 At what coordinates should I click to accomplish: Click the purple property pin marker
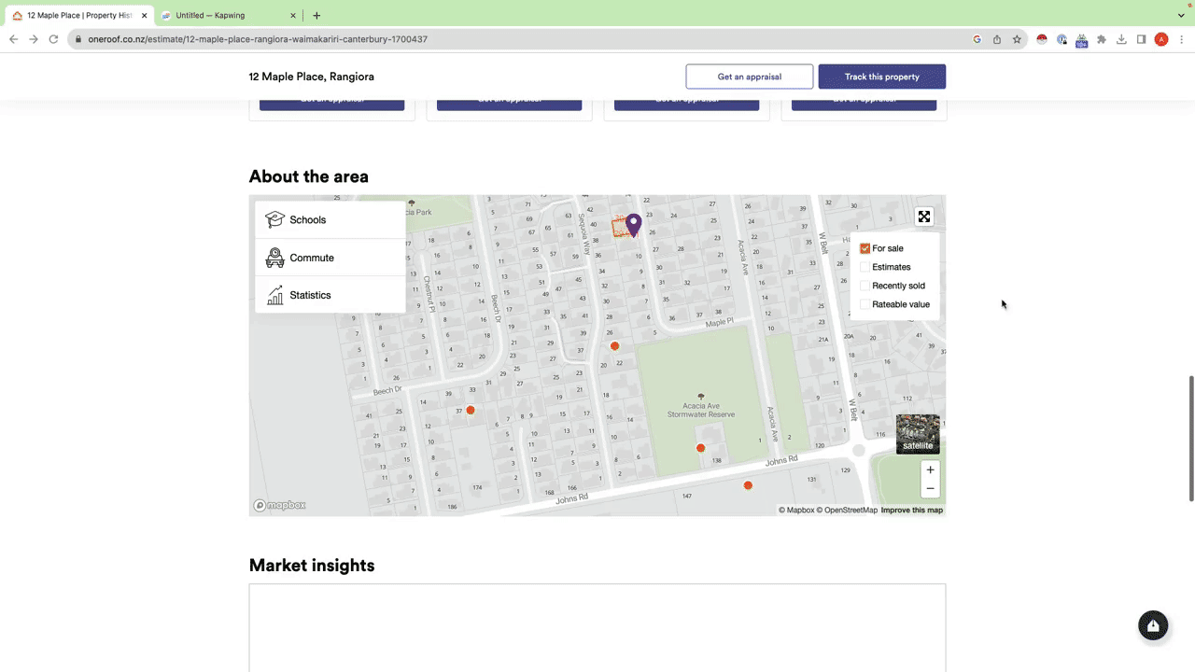pyautogui.click(x=633, y=225)
